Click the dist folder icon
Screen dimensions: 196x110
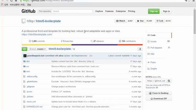(24, 61)
